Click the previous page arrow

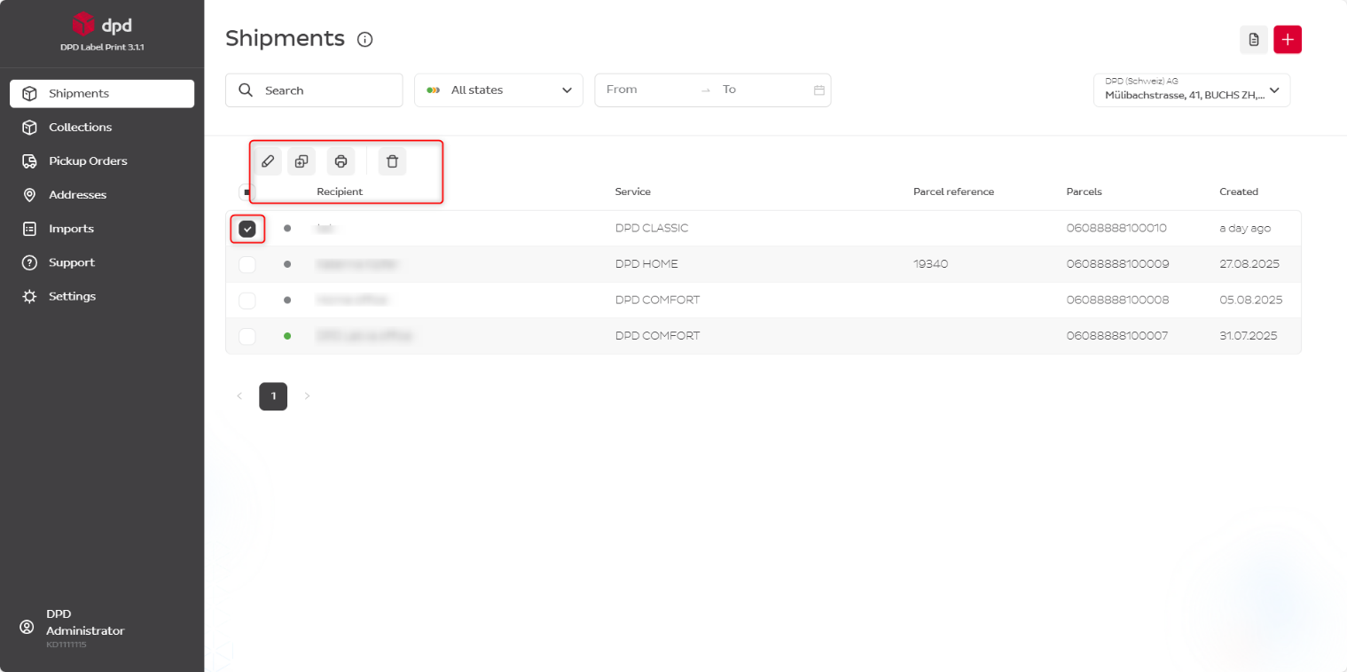[239, 396]
